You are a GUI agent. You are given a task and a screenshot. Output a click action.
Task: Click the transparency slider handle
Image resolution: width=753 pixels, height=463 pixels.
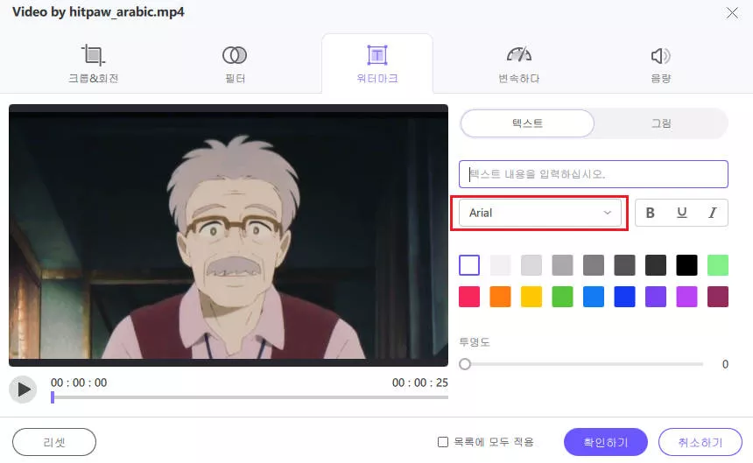465,364
